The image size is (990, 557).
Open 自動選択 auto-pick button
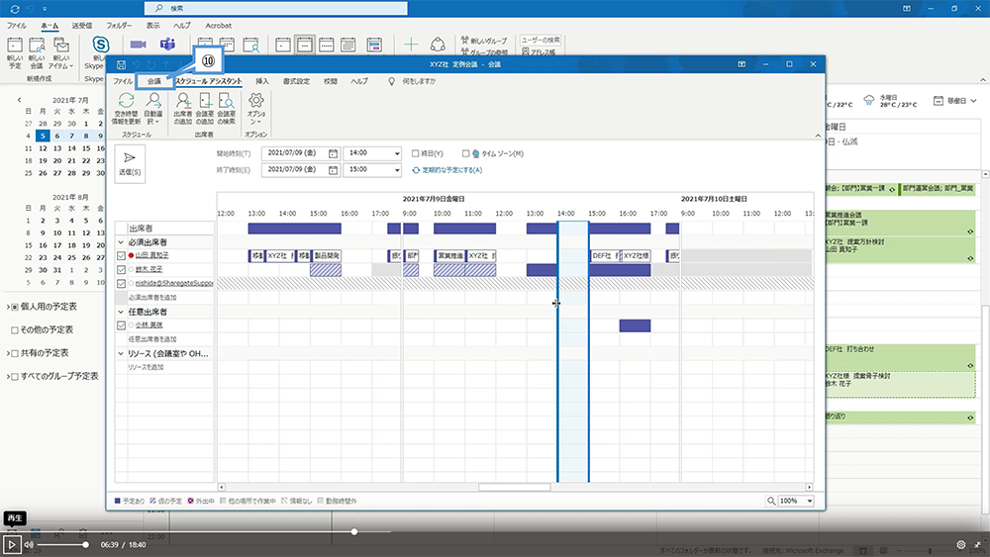pos(153,108)
